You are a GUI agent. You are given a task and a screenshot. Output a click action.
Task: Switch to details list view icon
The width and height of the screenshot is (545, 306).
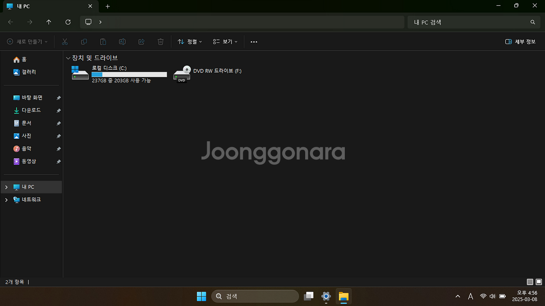coord(530,282)
